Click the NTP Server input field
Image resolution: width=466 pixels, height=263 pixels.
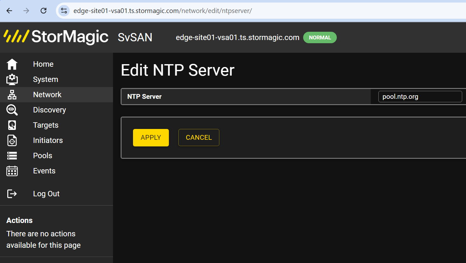coord(420,97)
